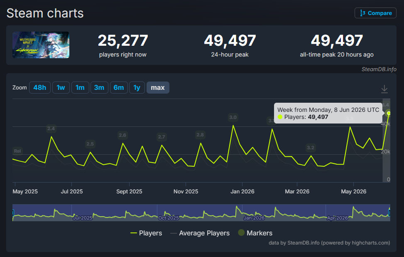Toggle Average Players series visibility

200,233
